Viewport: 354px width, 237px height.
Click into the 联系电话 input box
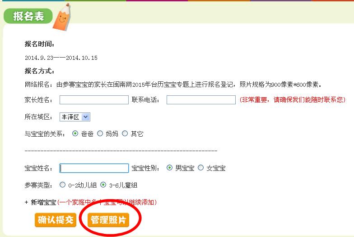point(201,100)
